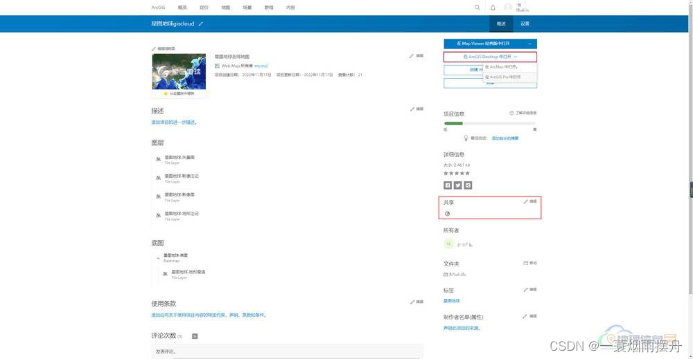Click the ArcGIS logo link in top bar

click(x=158, y=8)
